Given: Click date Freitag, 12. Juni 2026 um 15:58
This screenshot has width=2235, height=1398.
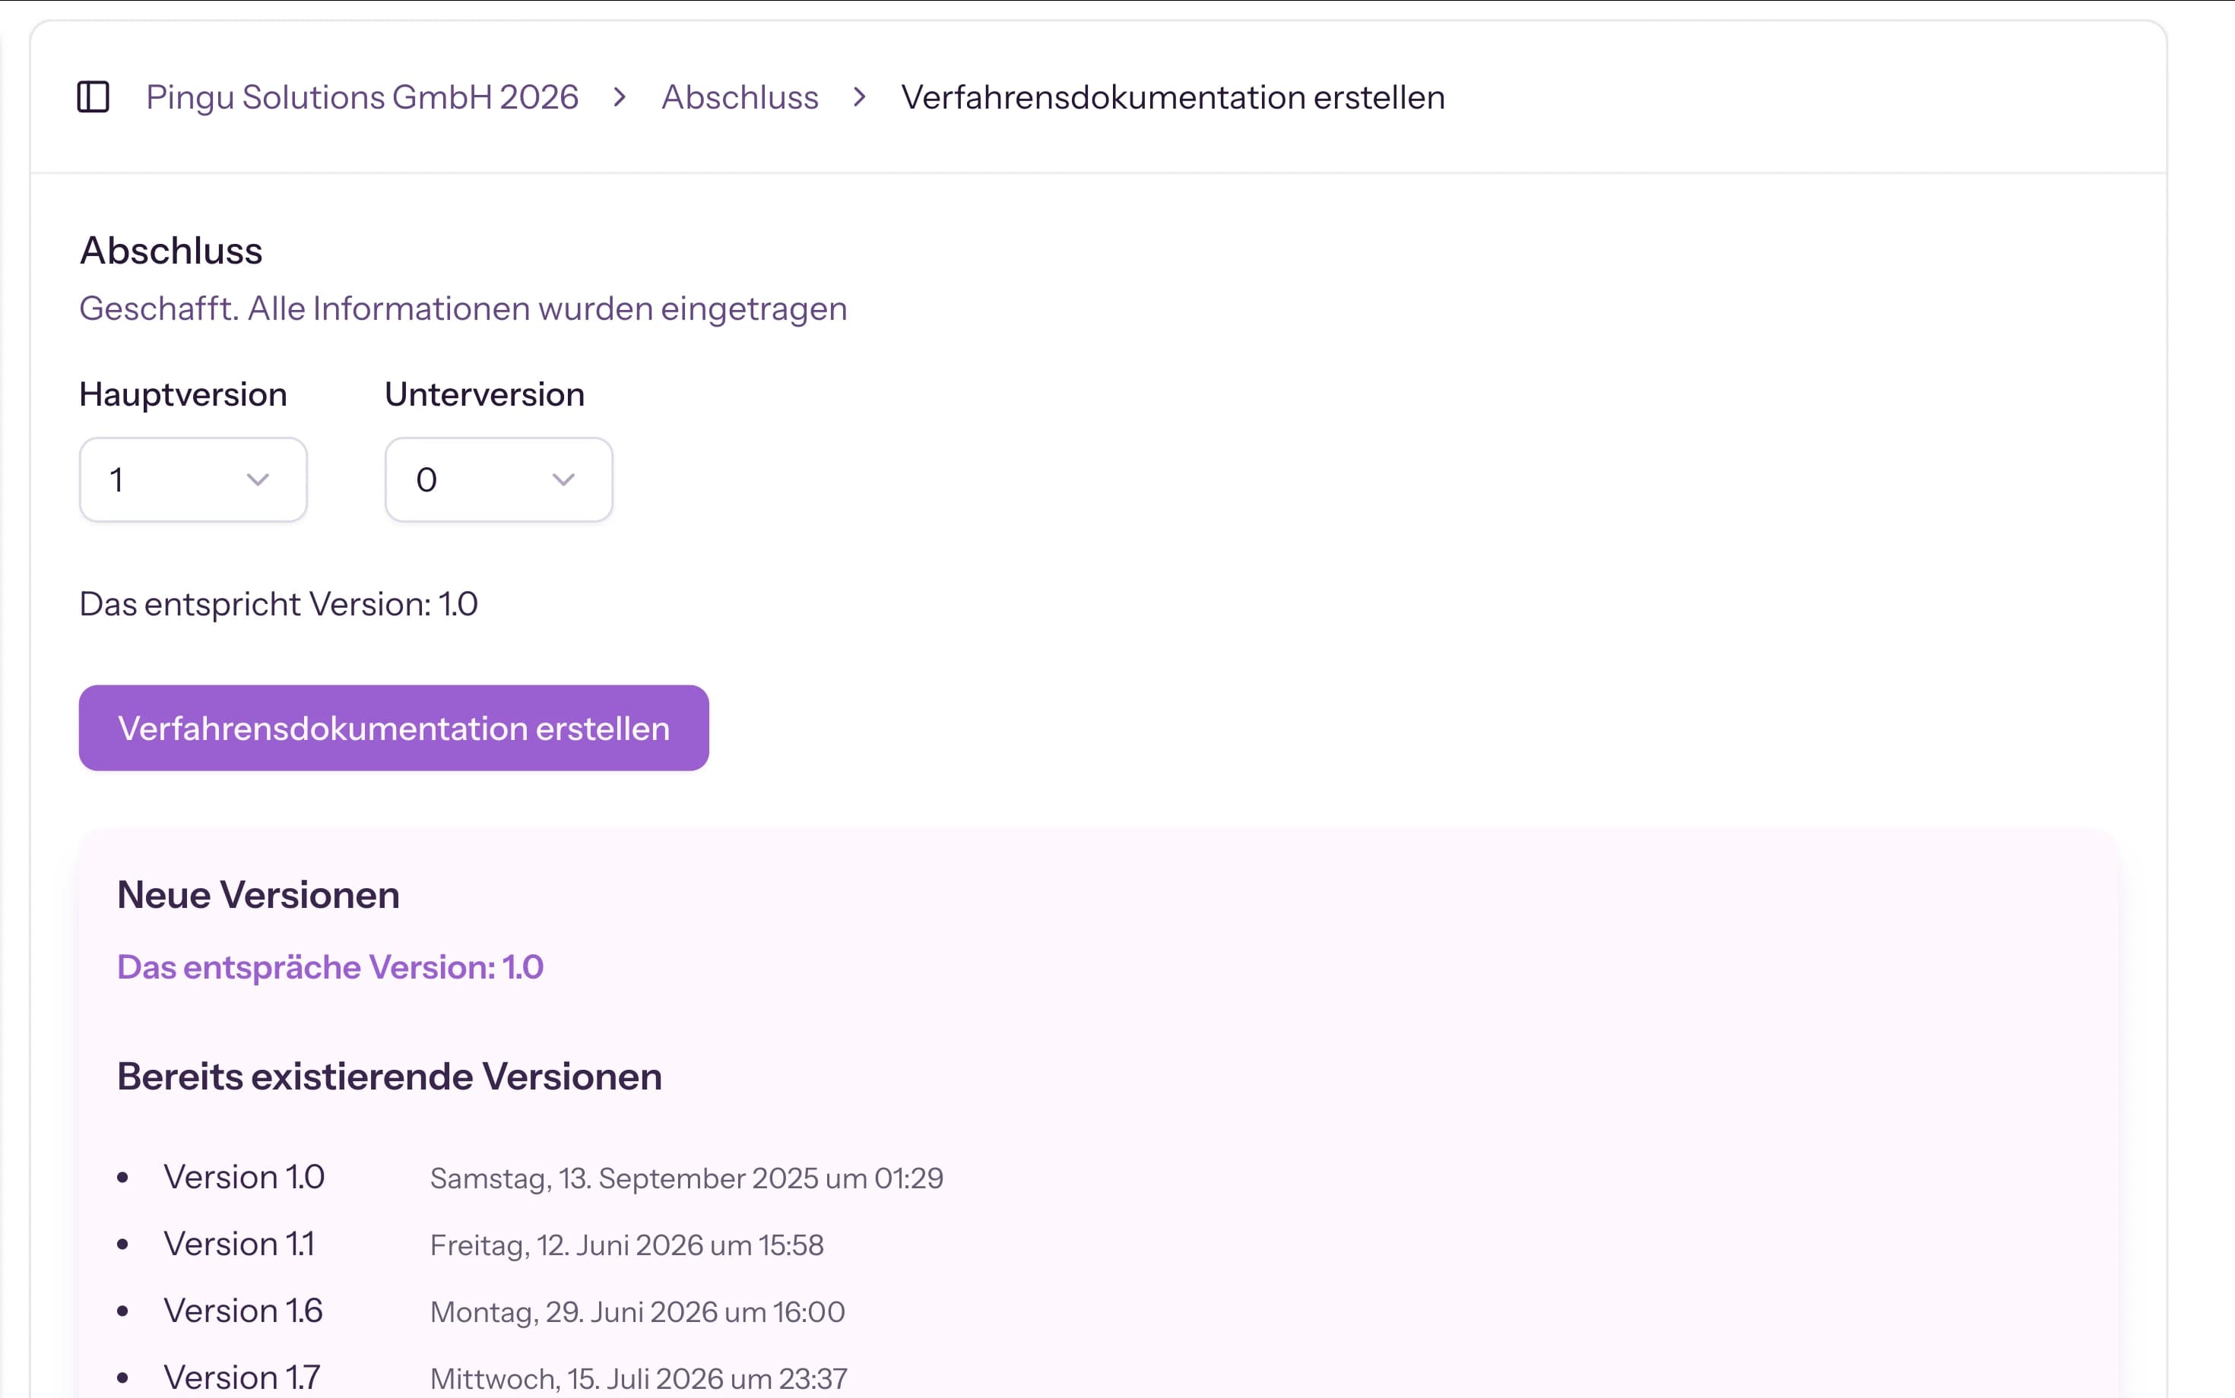Looking at the screenshot, I should [626, 1245].
